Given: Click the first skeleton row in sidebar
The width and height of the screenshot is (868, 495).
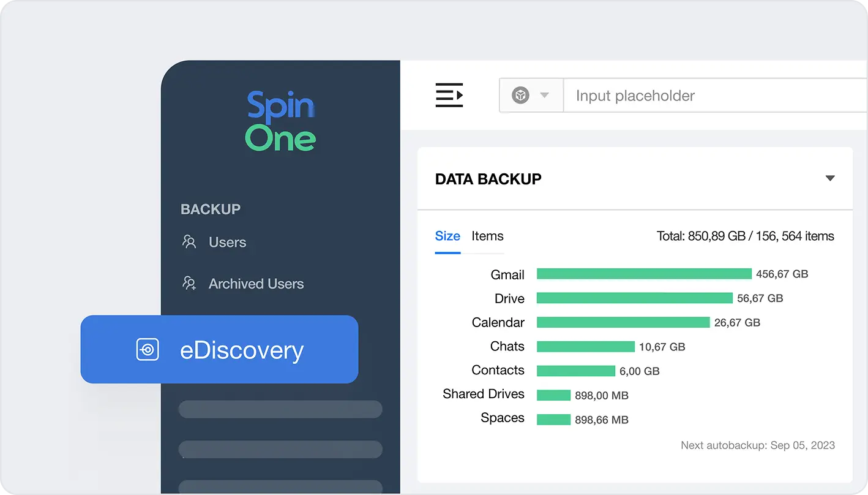Looking at the screenshot, I should point(280,409).
